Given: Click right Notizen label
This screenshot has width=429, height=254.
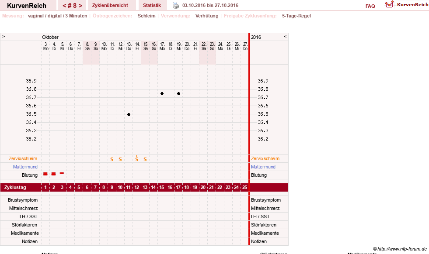Looking at the screenshot, I should [258, 241].
